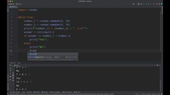Choose 'break' completion suggestion
Viewport: 170px width, 95px height.
(x=53, y=54)
